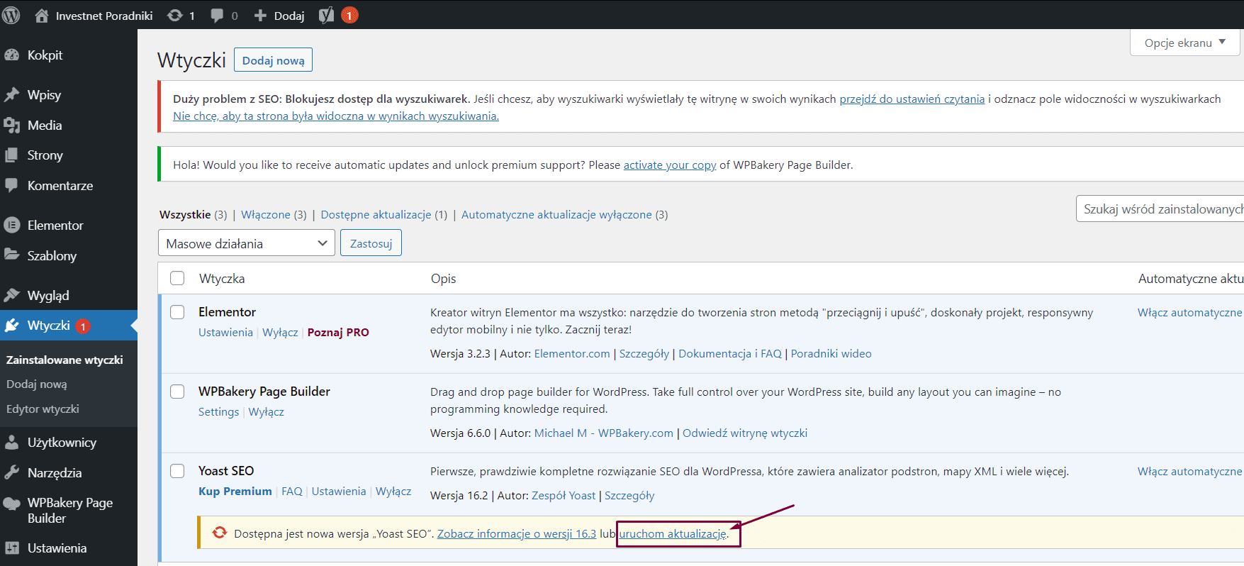Select the WPBakery Page Builder checkbox
The height and width of the screenshot is (566, 1244).
pyautogui.click(x=177, y=392)
